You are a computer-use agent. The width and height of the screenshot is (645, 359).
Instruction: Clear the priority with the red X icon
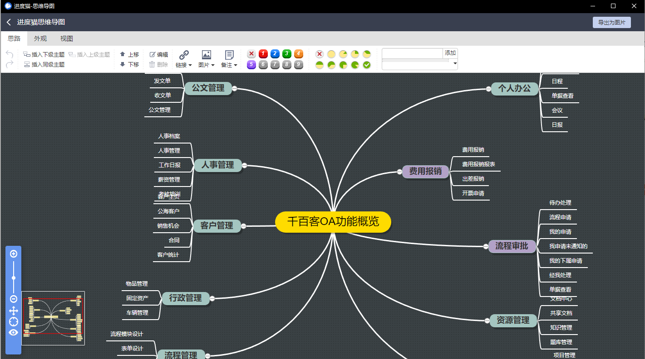click(251, 54)
